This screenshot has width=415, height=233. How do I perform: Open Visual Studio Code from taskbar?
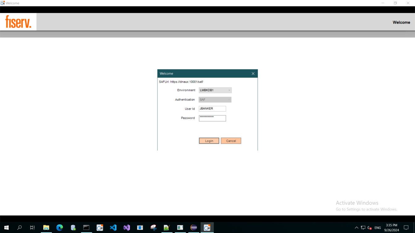click(113, 228)
